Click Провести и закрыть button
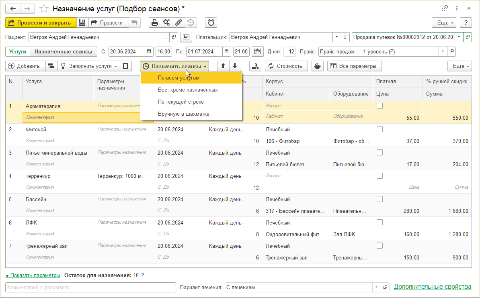 (41, 22)
